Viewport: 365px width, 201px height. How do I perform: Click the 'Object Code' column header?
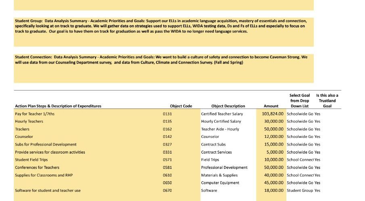(x=181, y=106)
